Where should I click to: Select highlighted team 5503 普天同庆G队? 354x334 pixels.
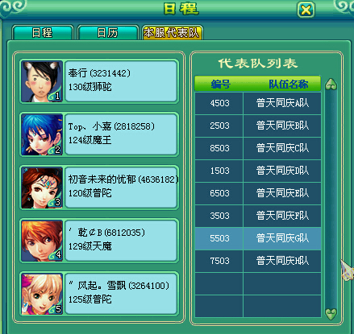[258, 238]
